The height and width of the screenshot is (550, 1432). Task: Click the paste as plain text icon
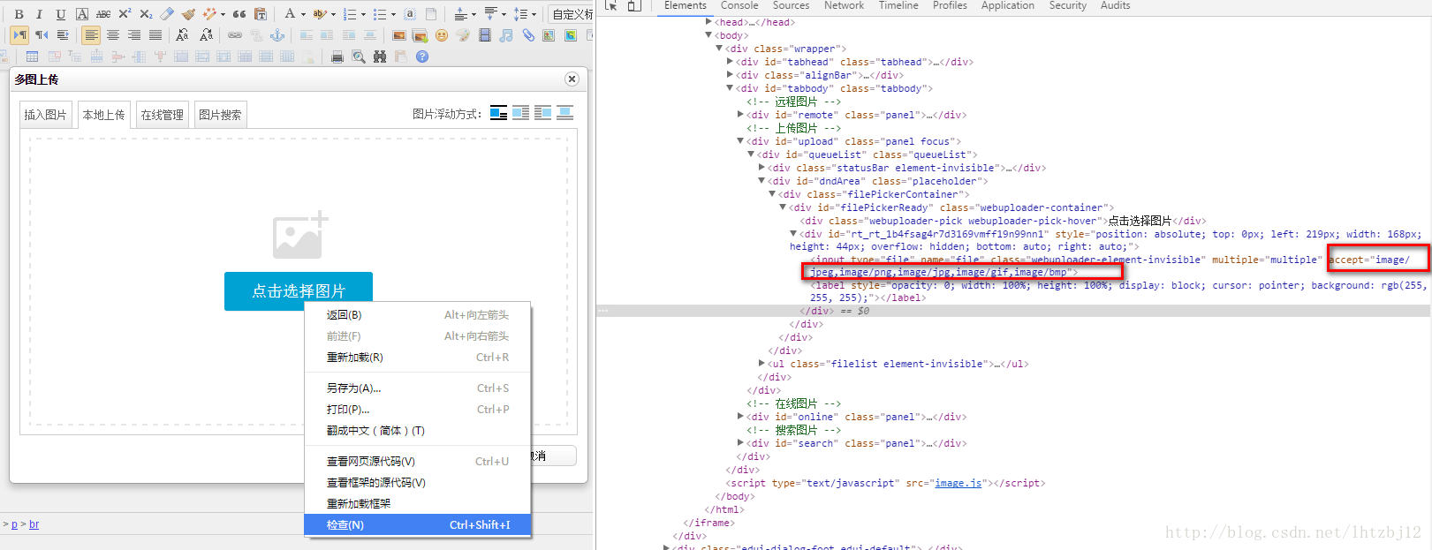click(261, 14)
